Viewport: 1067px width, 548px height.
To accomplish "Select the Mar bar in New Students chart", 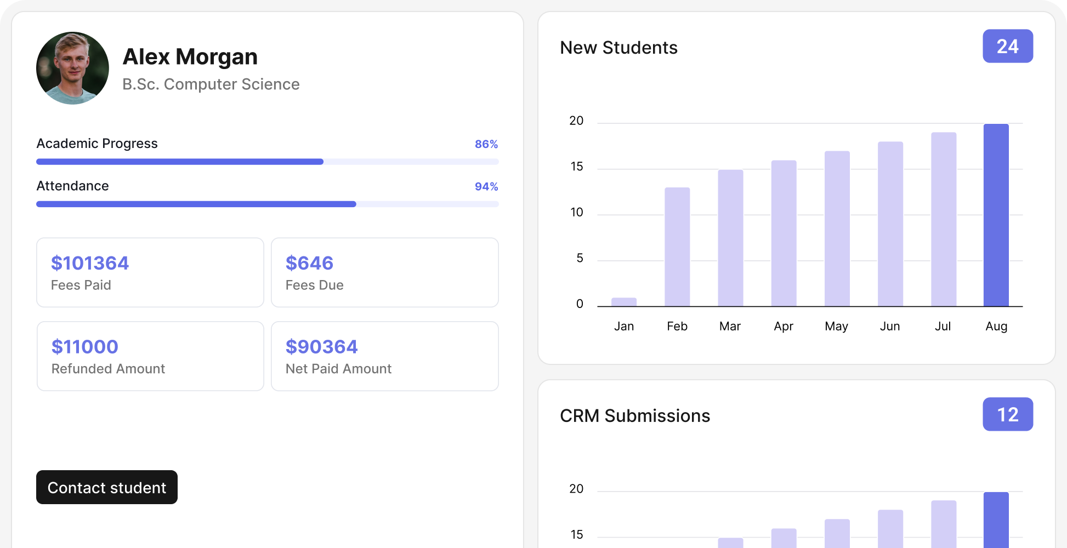I will pos(730,238).
